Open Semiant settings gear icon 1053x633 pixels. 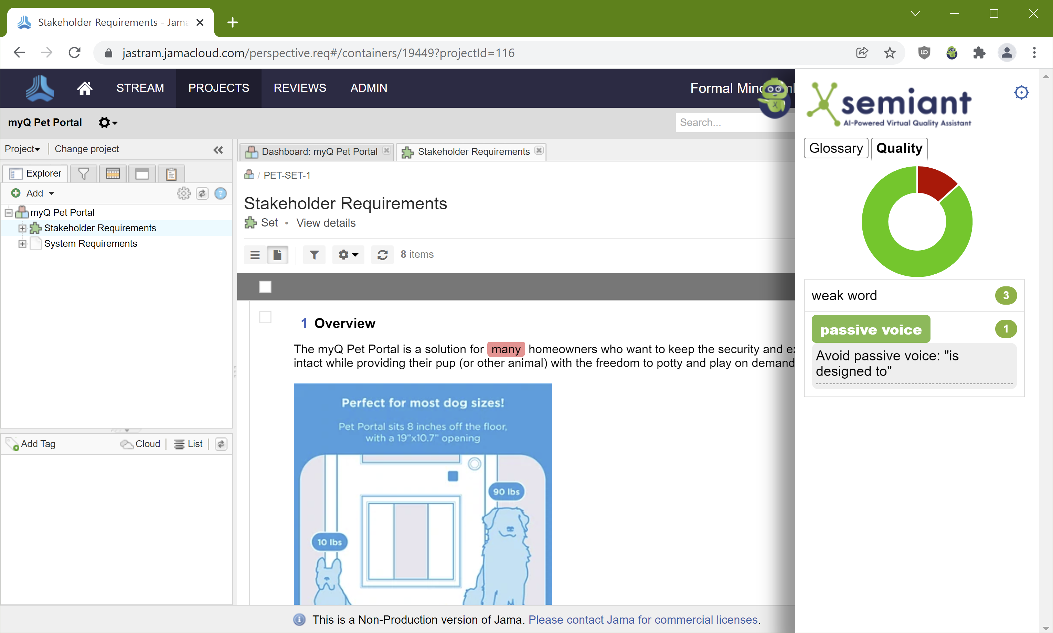point(1021,92)
